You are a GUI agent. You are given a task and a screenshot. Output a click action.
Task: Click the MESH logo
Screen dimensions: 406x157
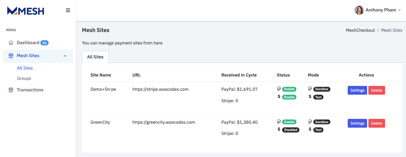coord(26,11)
